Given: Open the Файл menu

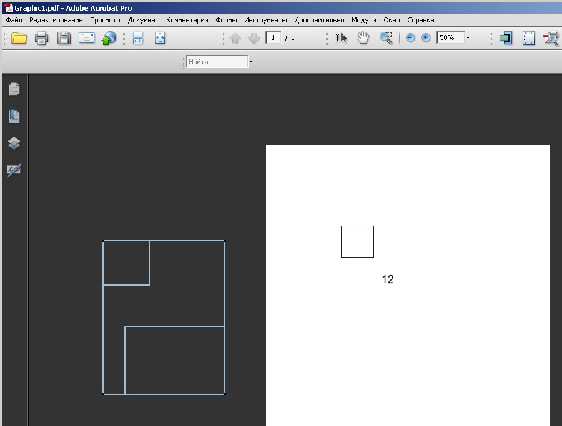Looking at the screenshot, I should [x=14, y=20].
